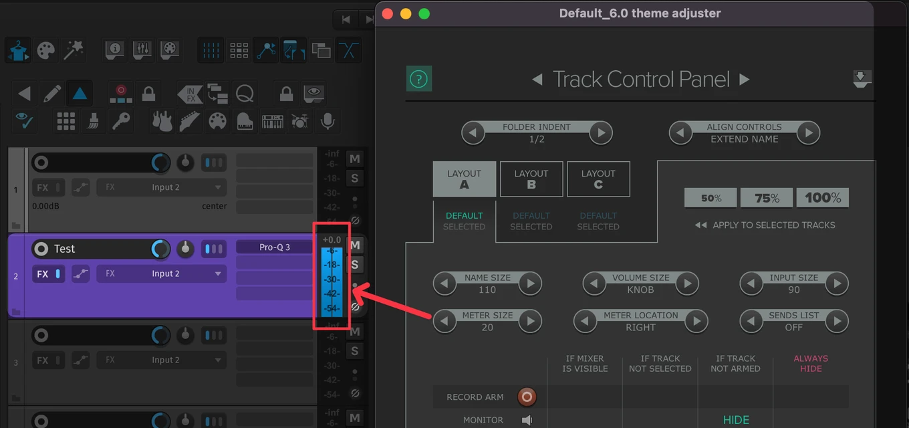Click the Test track volume knob

click(161, 249)
